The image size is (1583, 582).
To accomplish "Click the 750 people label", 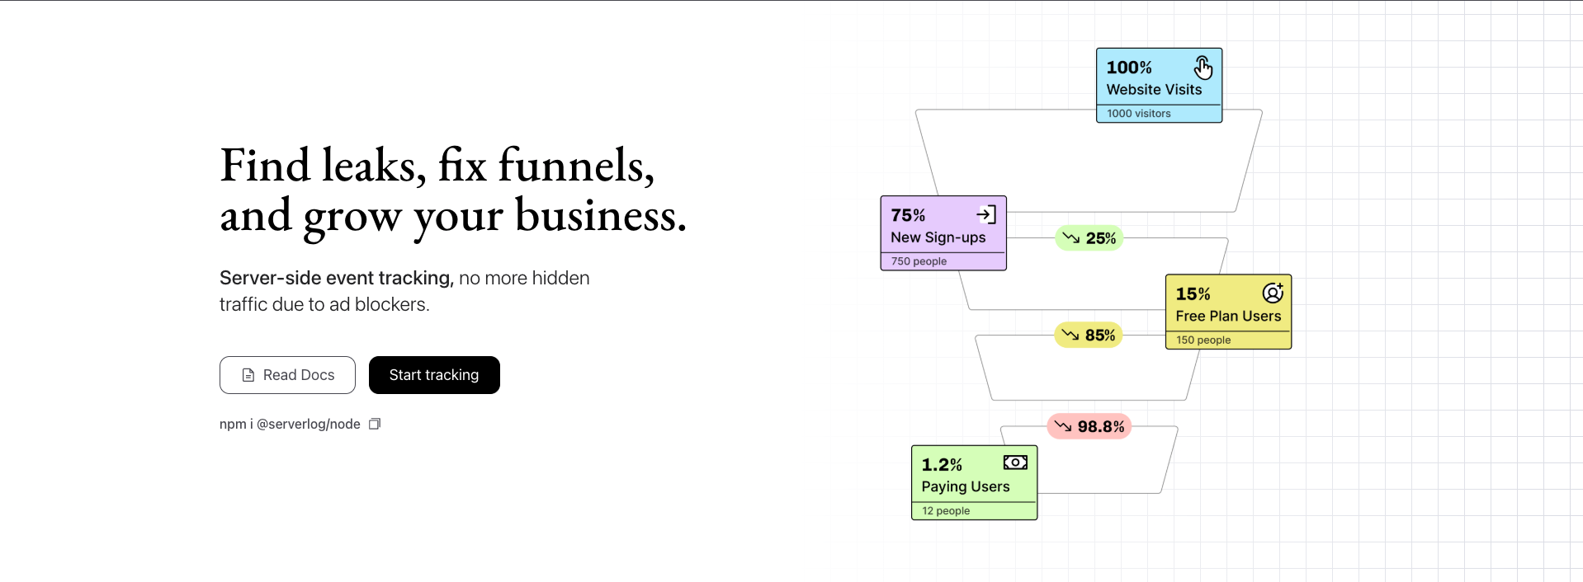I will point(919,261).
